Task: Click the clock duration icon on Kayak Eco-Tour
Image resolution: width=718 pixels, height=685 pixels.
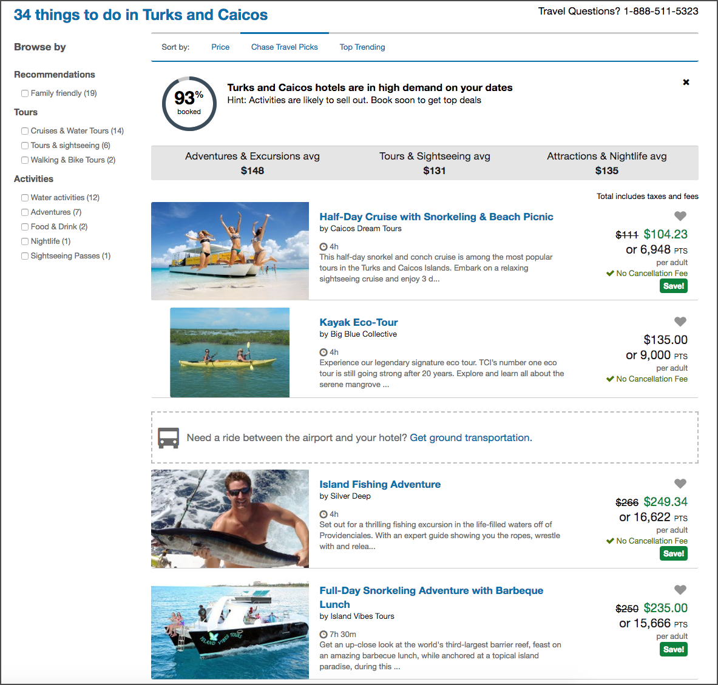Action: (322, 352)
